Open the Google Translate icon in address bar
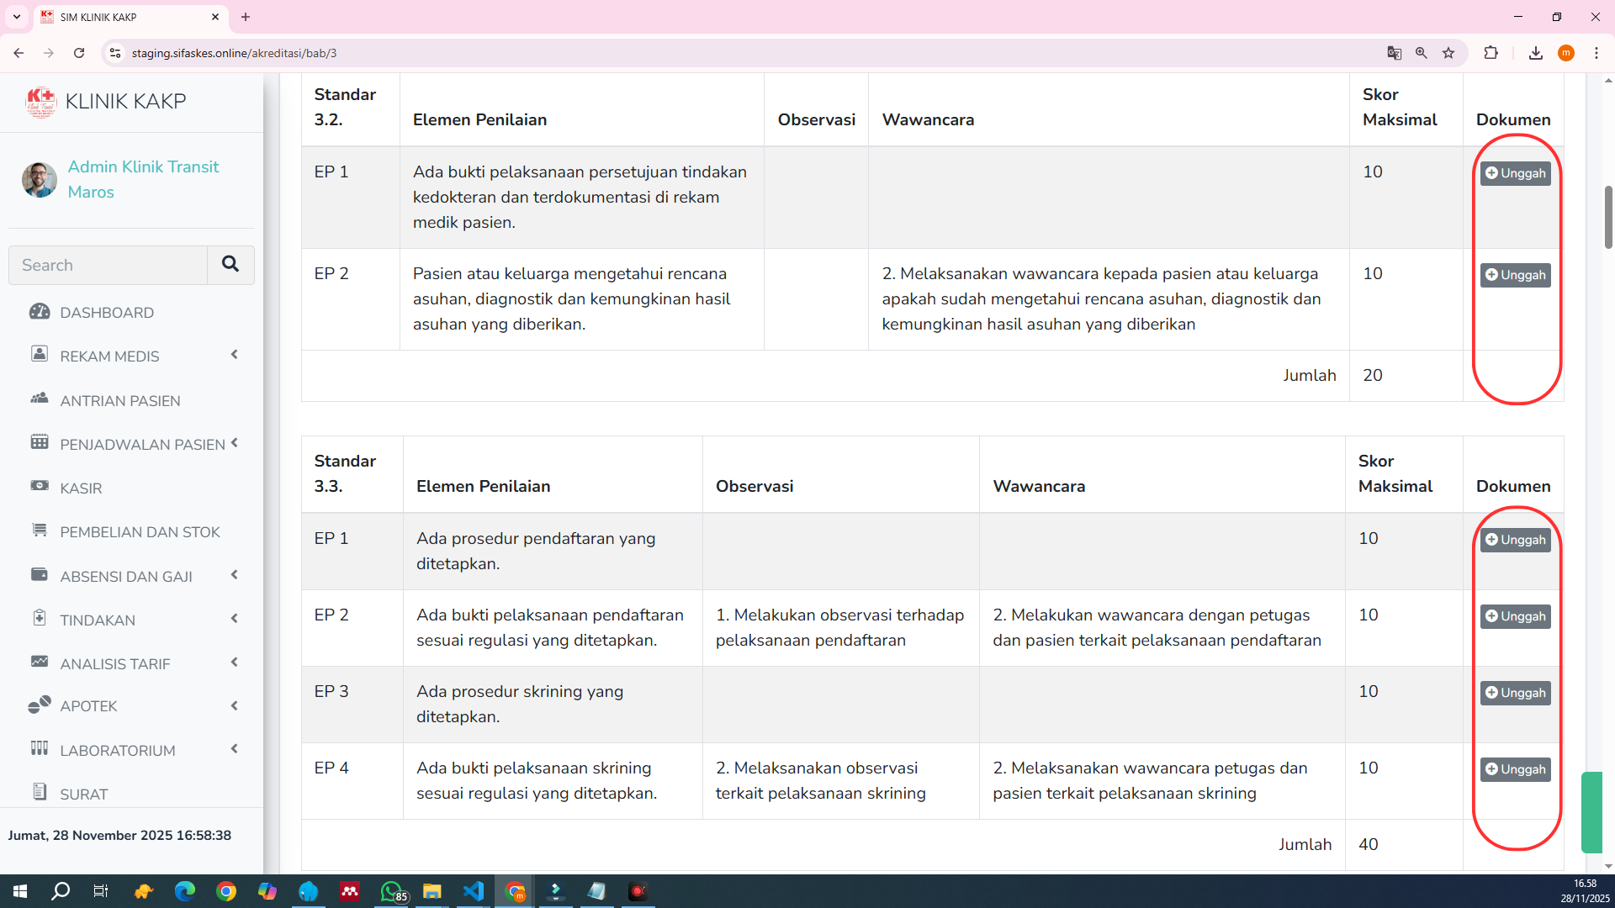1615x908 pixels. 1394,53
